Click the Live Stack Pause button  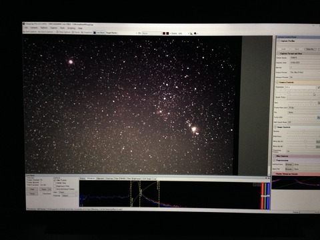click(32, 193)
